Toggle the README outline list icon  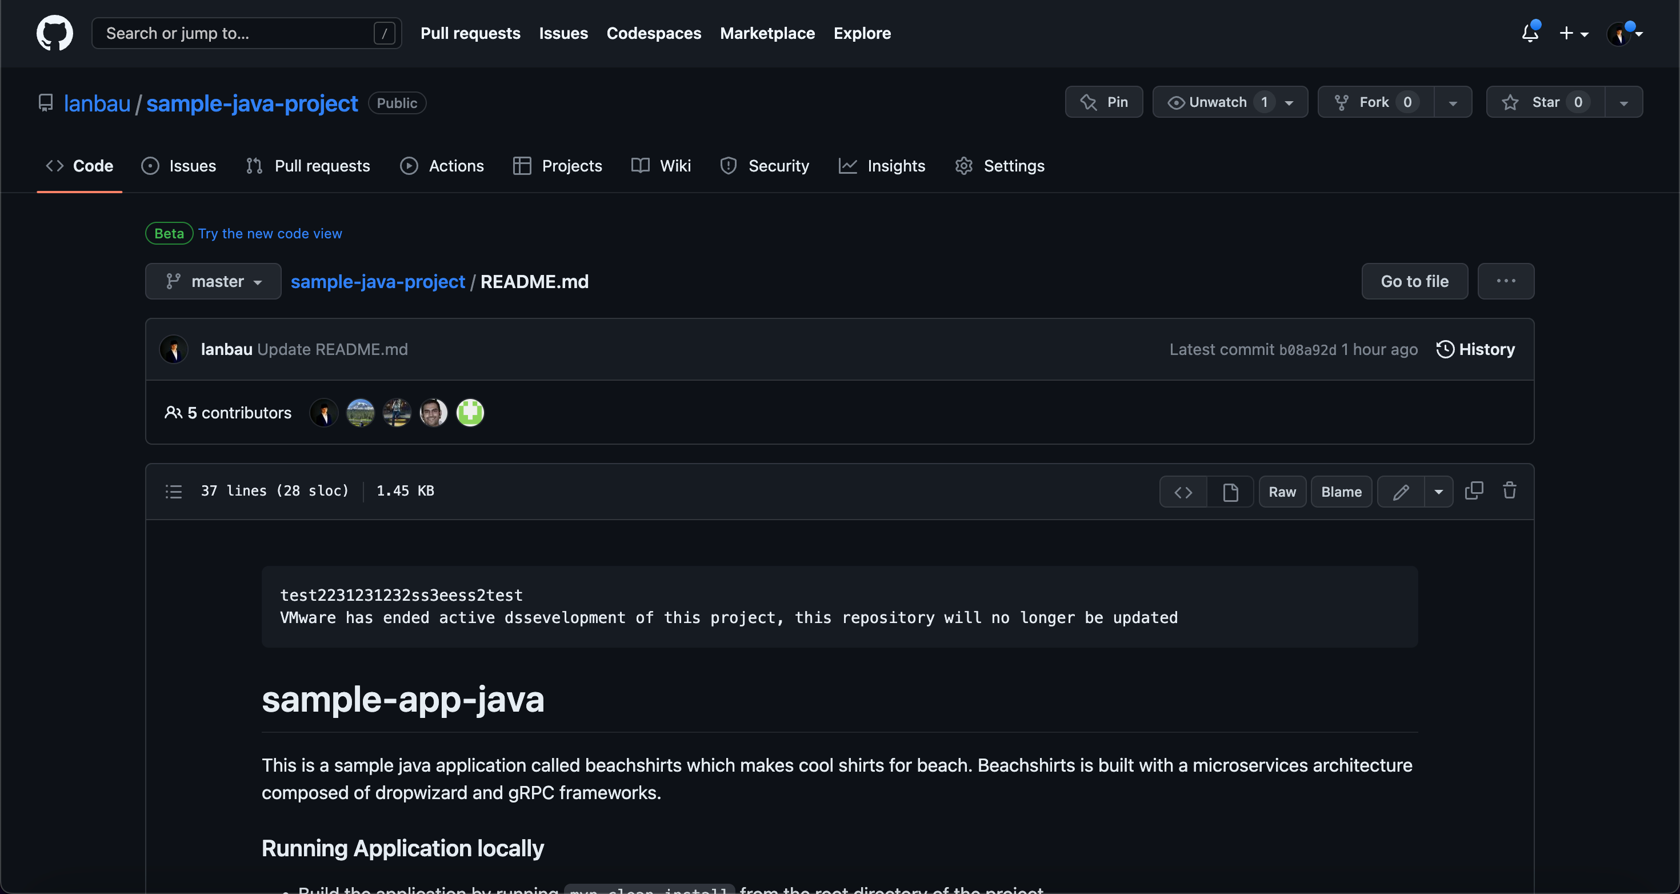coord(174,492)
